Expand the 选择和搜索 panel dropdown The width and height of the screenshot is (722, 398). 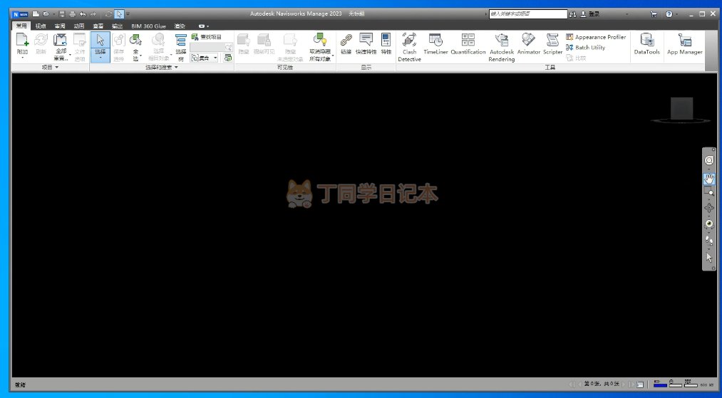point(176,67)
